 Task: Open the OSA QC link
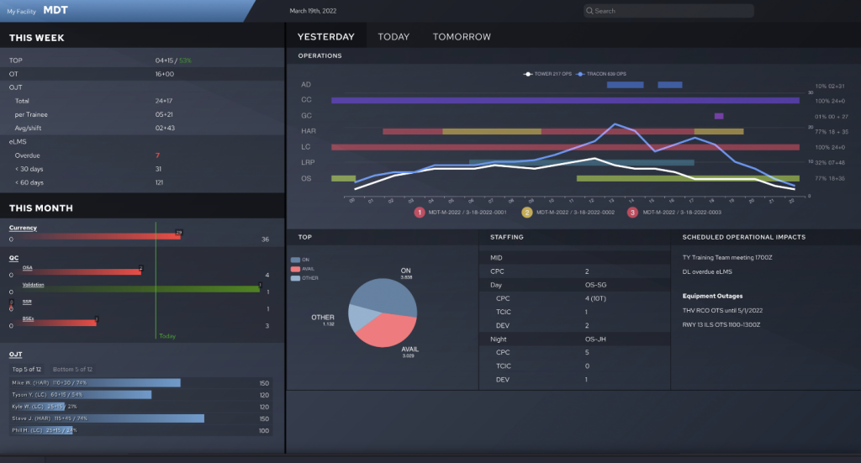[x=28, y=267]
